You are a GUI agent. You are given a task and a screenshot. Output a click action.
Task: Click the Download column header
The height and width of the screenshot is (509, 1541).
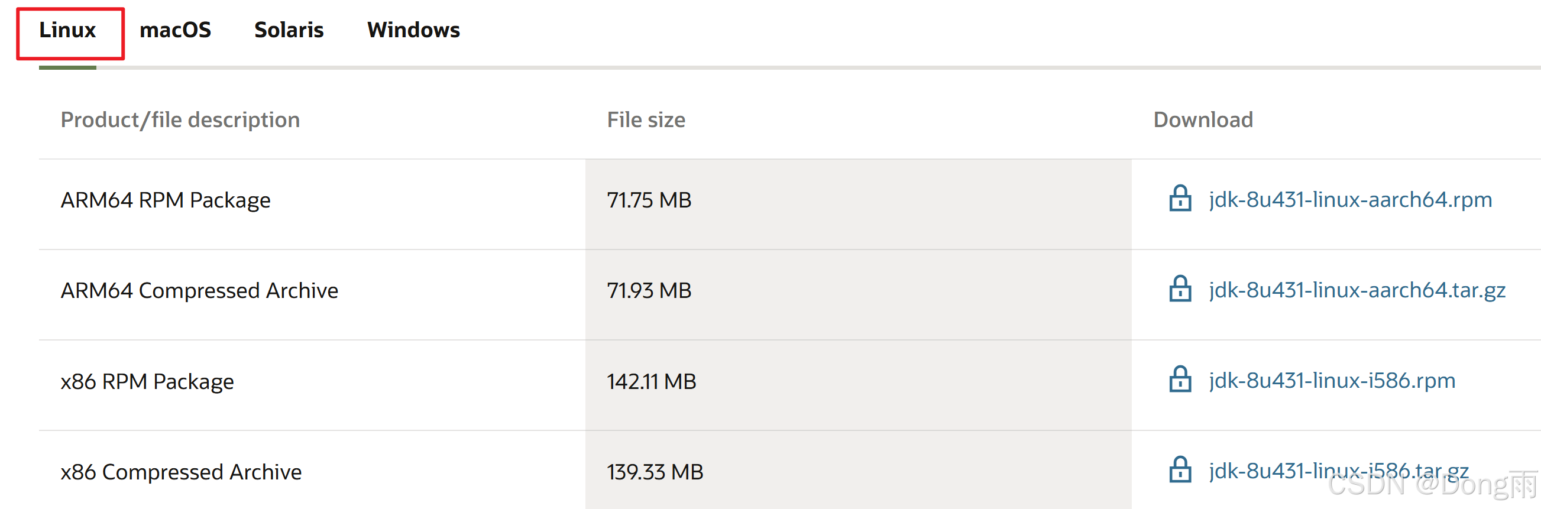[1202, 119]
